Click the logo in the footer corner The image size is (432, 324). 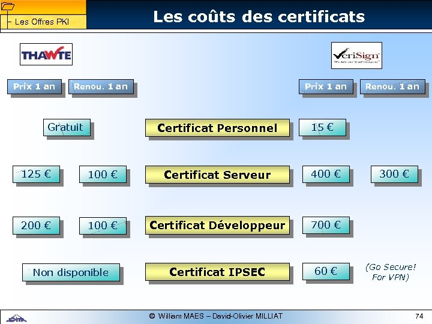tap(17, 319)
